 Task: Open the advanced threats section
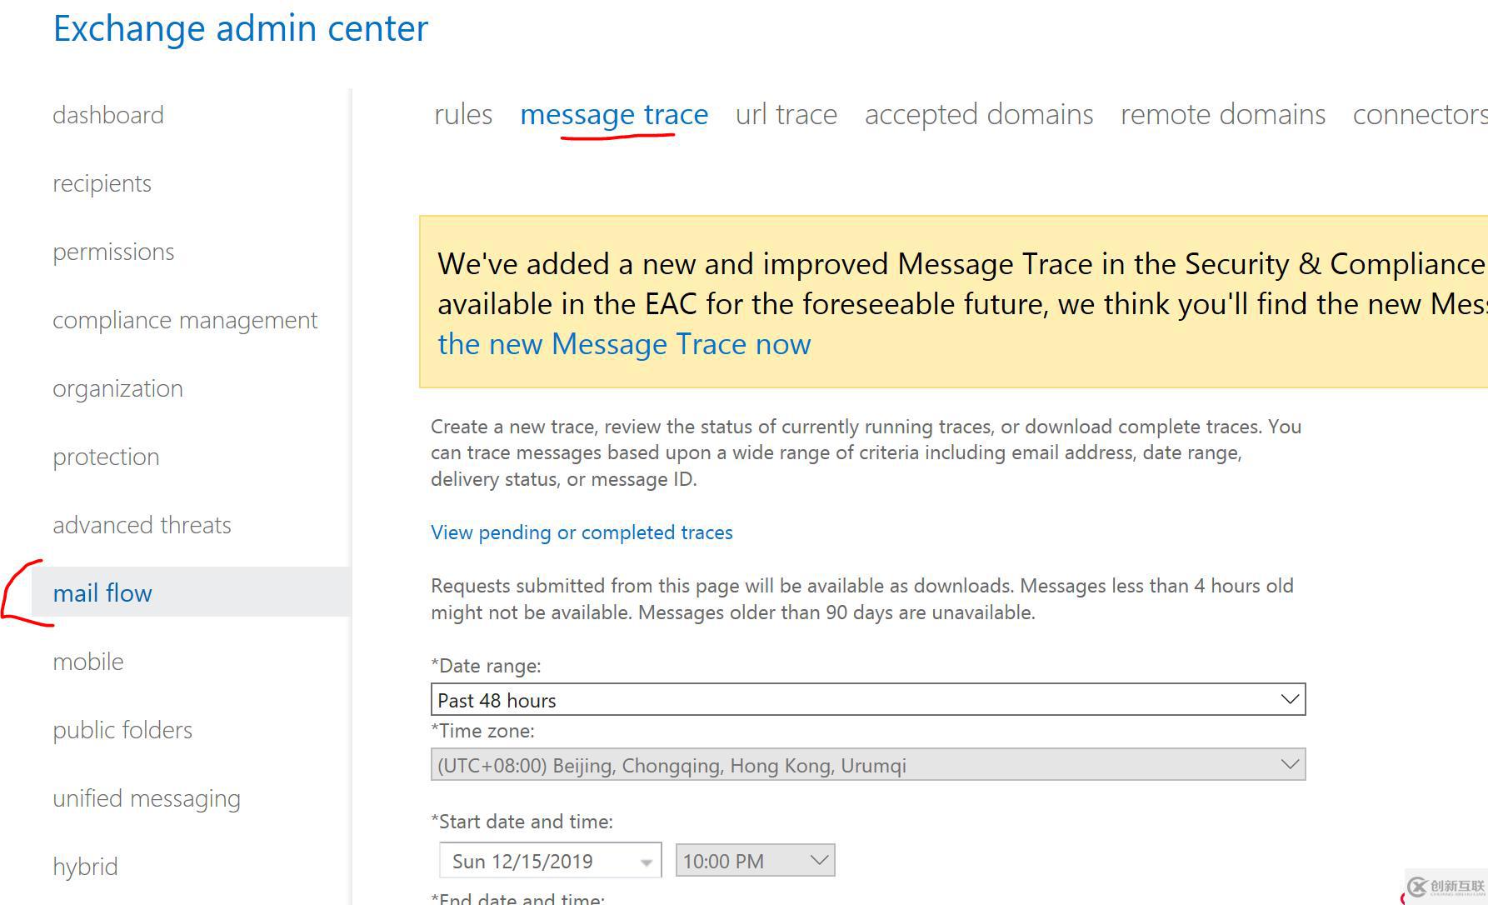pos(142,525)
